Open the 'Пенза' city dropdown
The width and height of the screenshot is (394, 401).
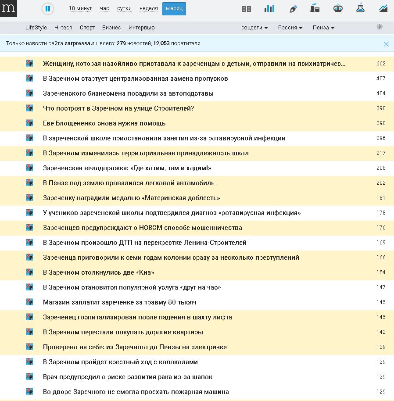point(323,28)
